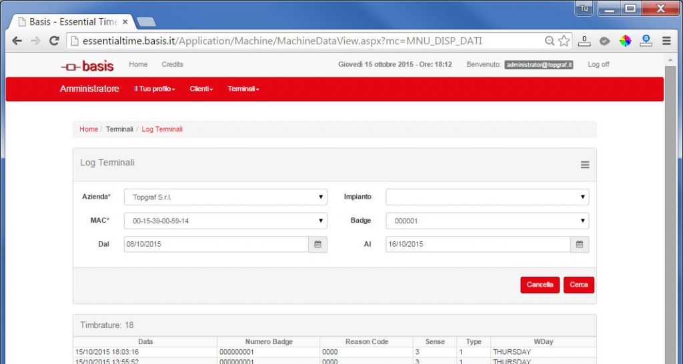Open calendar picker for Dal date

tap(317, 245)
